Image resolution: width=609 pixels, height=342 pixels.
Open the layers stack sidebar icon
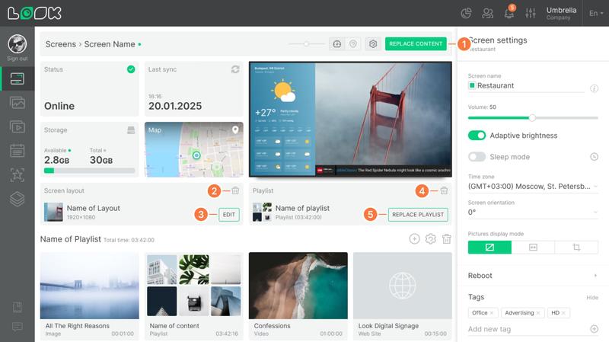coord(17,199)
